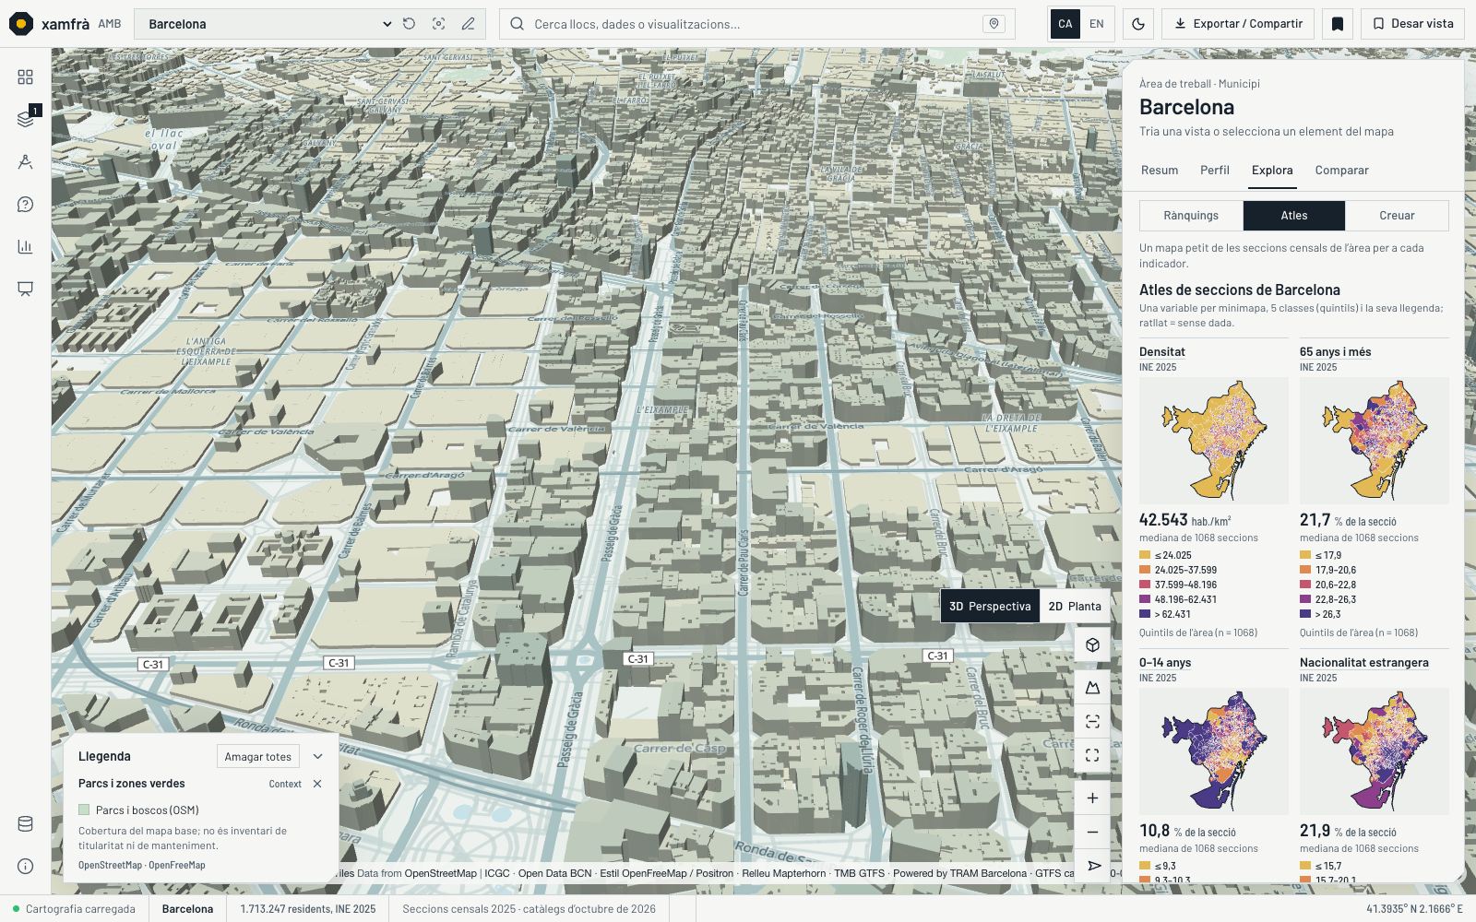Reset the work area with the refresh icon
1476x922 pixels.
click(x=409, y=24)
